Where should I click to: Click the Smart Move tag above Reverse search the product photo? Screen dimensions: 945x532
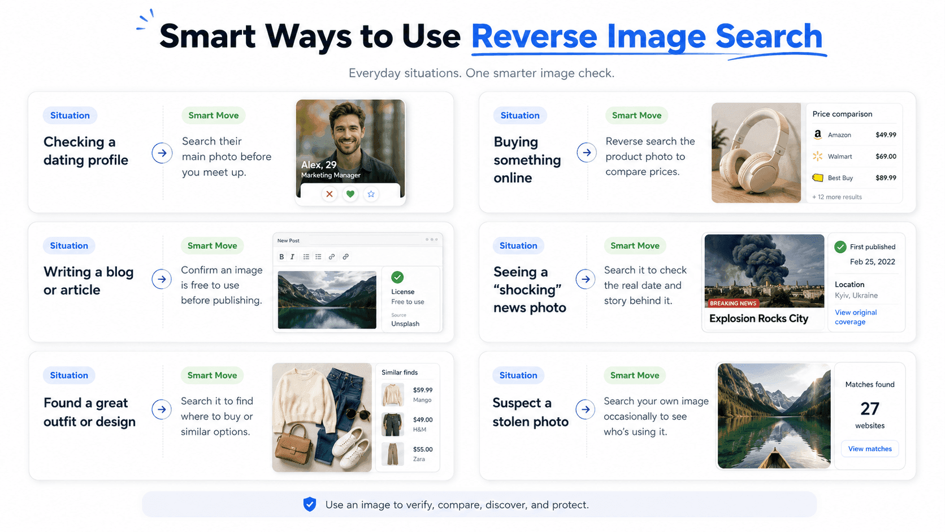[637, 115]
